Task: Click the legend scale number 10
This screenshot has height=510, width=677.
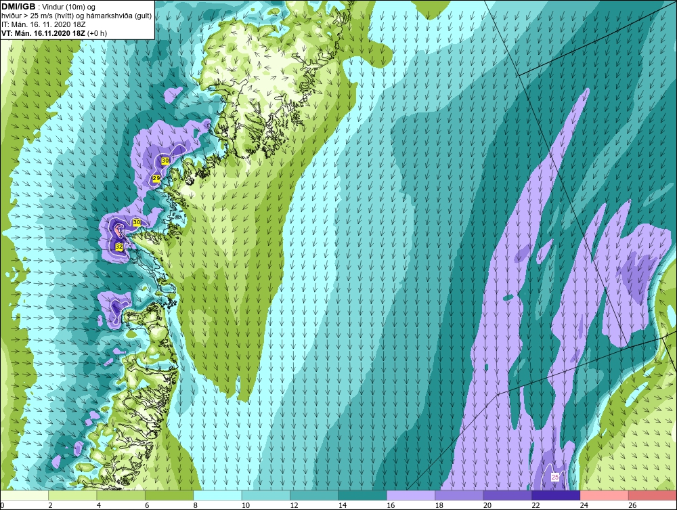Action: tap(246, 505)
